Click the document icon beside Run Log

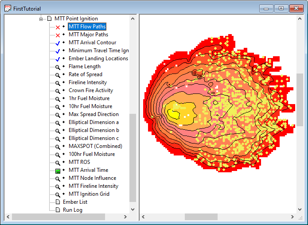[x=58, y=210]
